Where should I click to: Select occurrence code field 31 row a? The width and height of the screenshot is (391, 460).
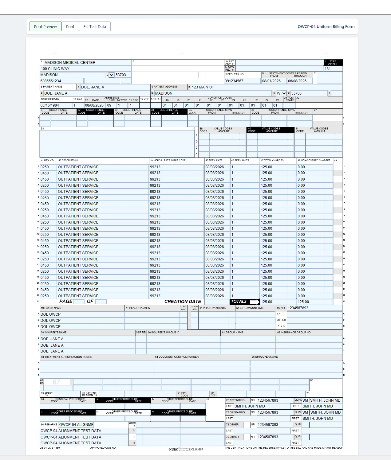45,118
